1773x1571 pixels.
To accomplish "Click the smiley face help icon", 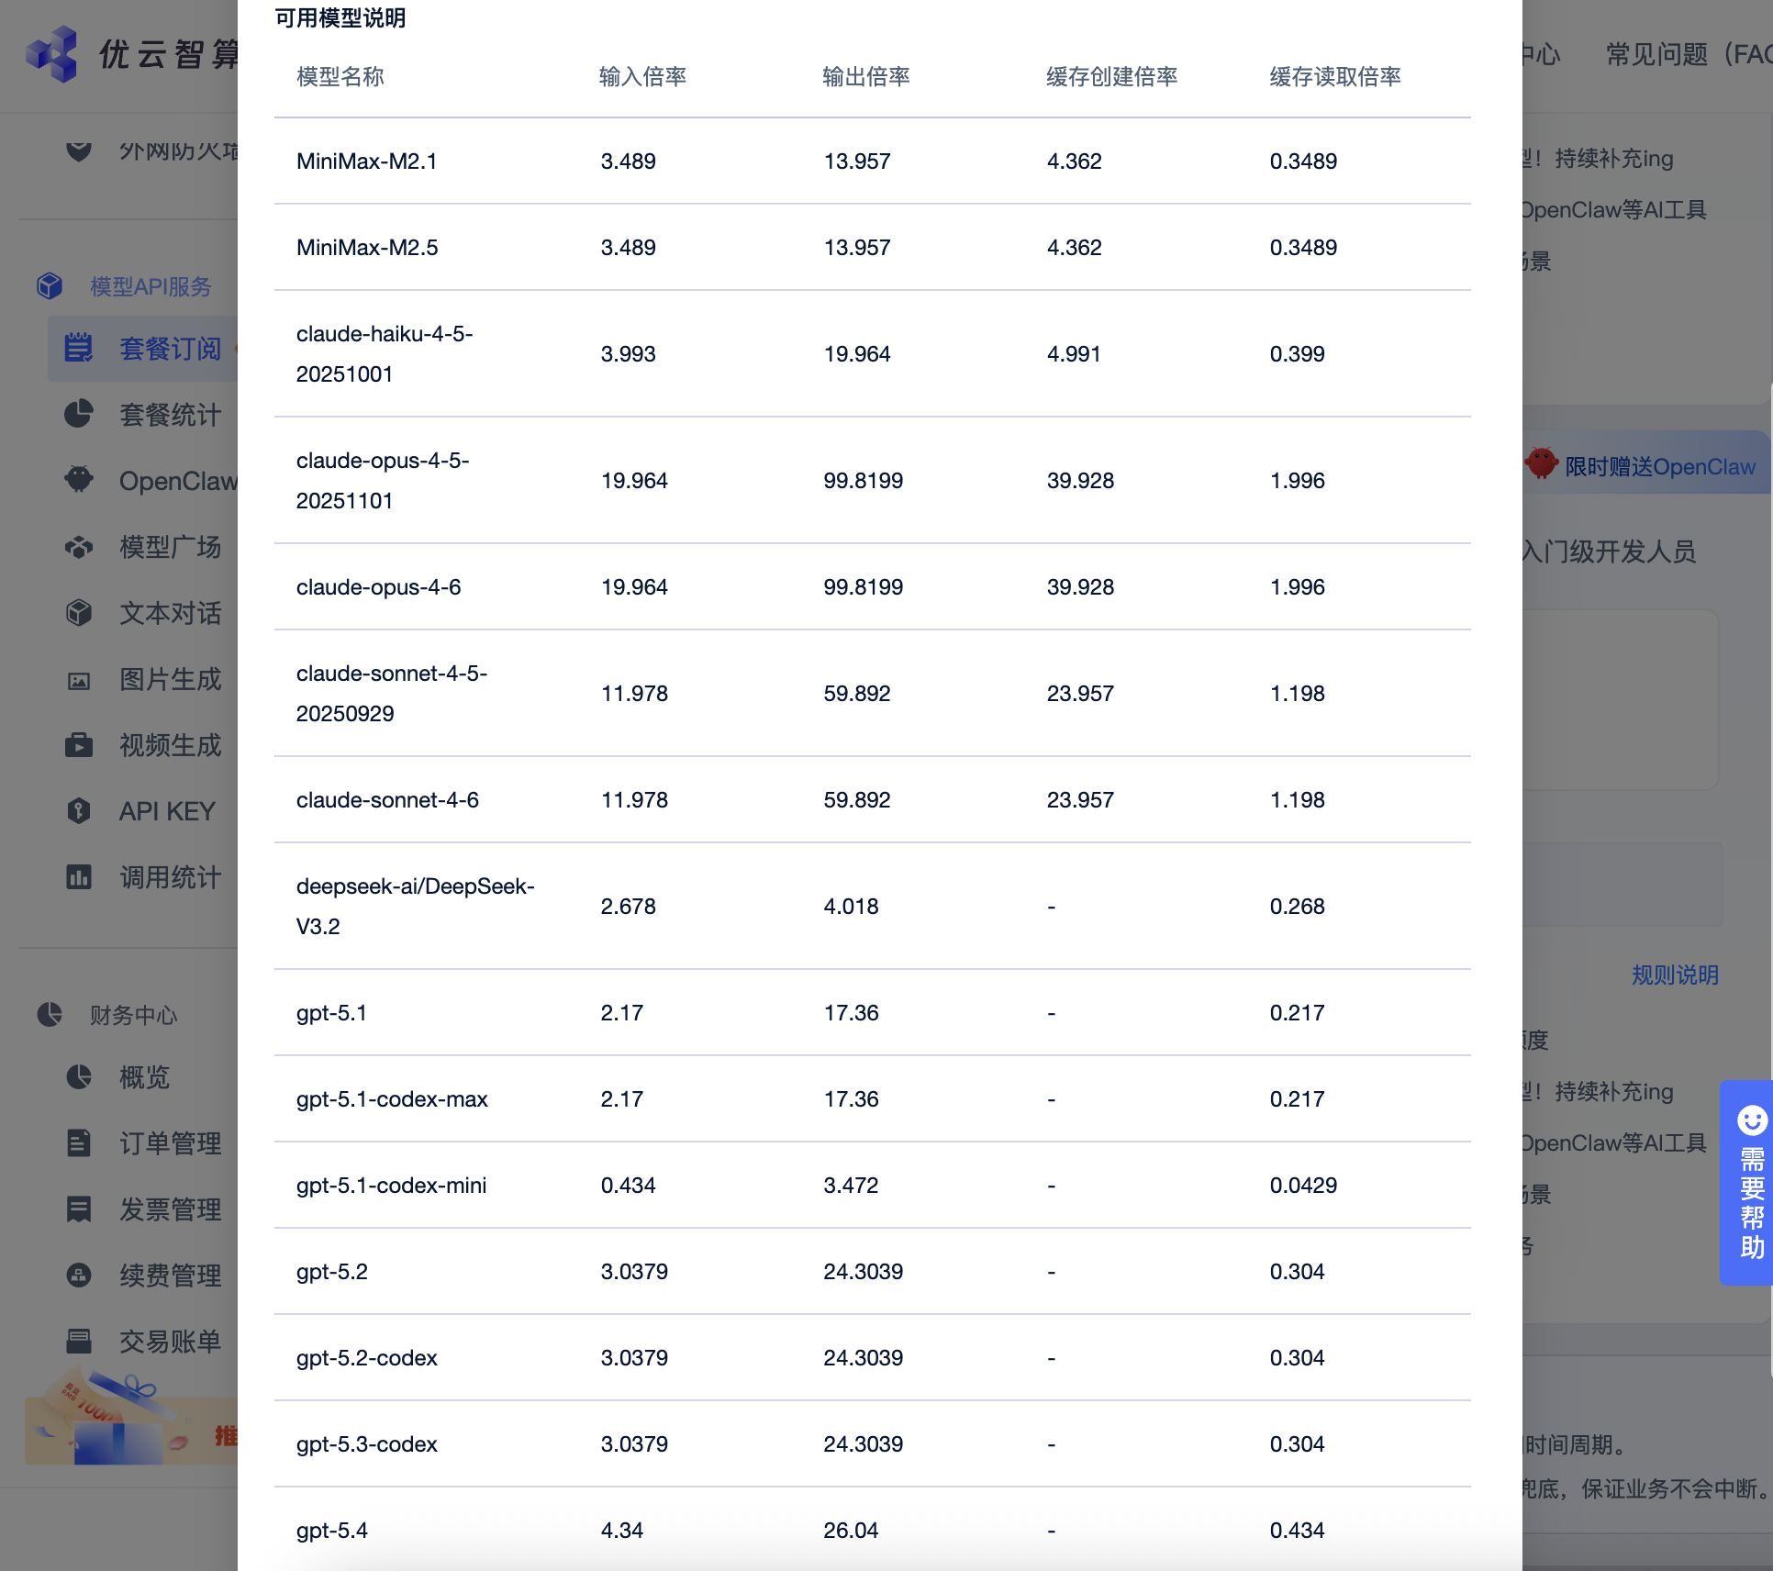I will click(x=1752, y=1120).
